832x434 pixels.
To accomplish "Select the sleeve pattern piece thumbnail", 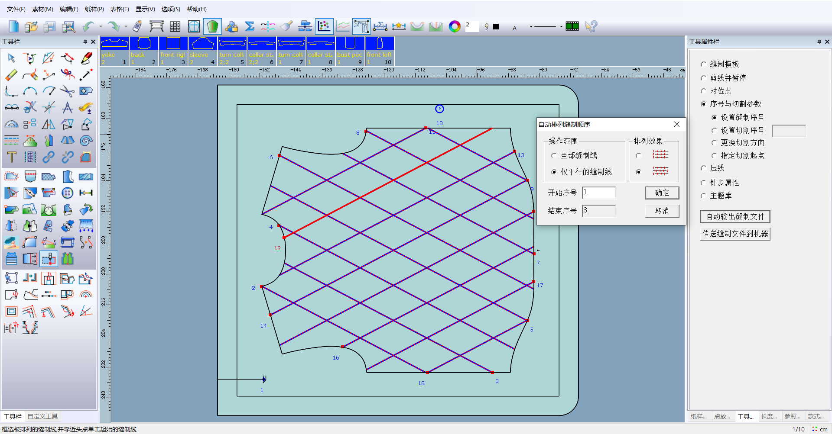I will point(203,51).
